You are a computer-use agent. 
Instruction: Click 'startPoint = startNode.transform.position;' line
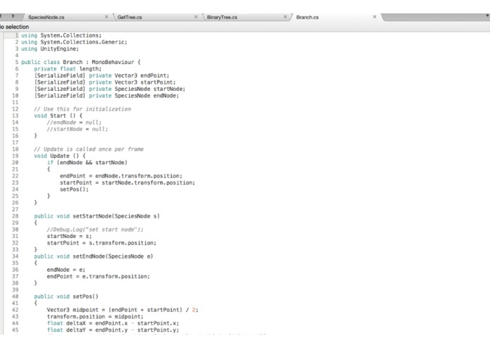pyautogui.click(x=127, y=182)
